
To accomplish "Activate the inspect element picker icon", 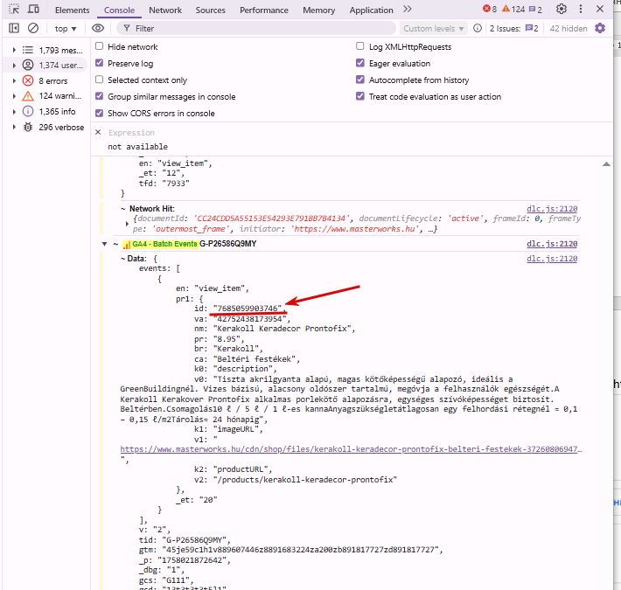I will 14,9.
